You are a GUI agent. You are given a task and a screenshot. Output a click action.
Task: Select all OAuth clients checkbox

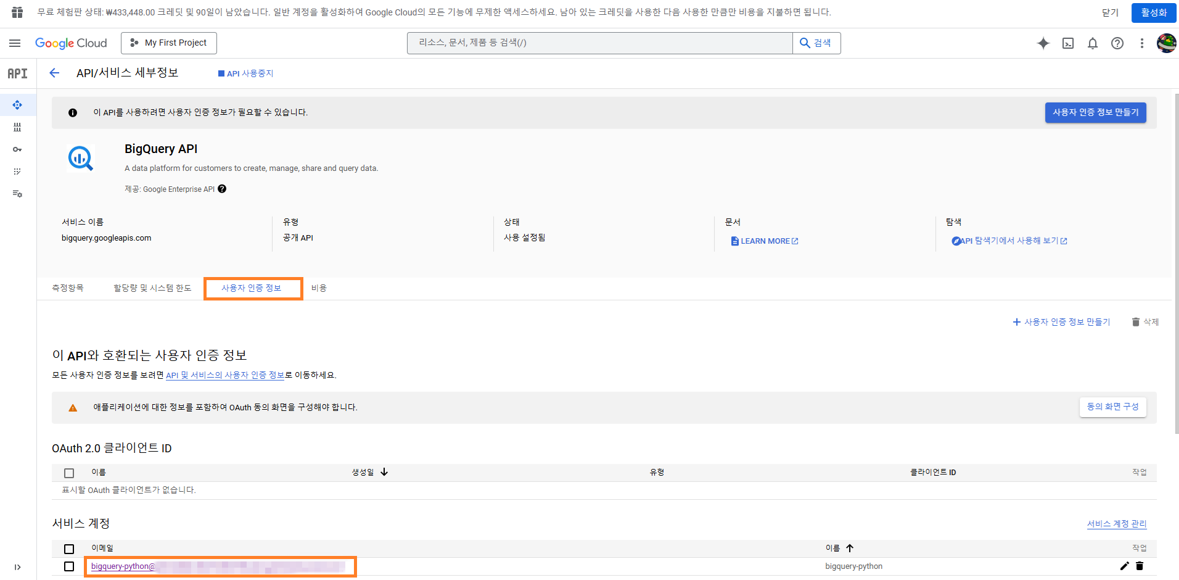[69, 473]
